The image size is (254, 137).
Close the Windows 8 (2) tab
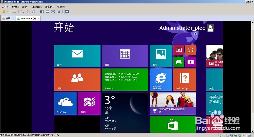(x=38, y=18)
